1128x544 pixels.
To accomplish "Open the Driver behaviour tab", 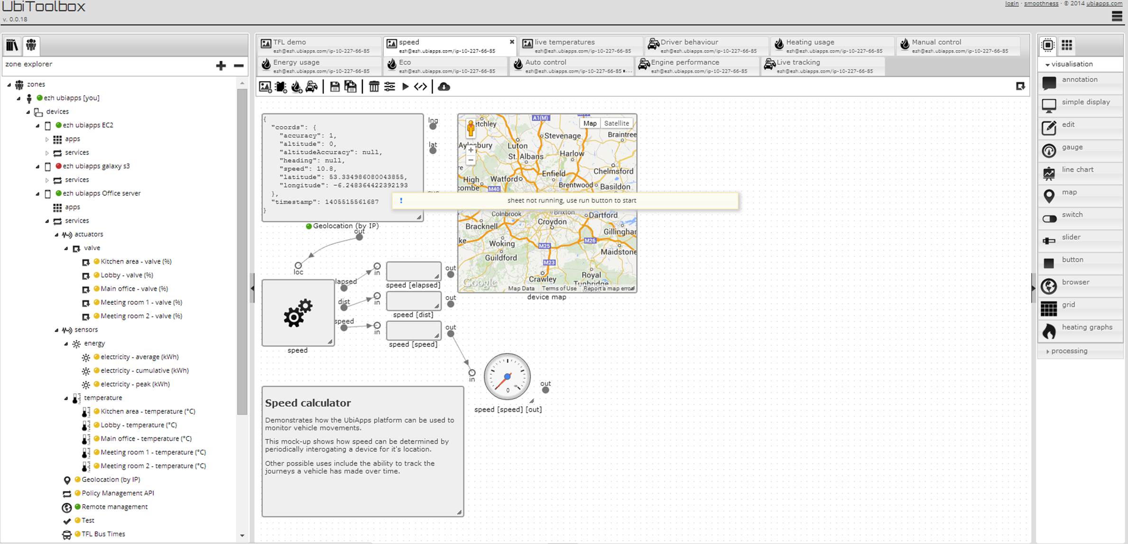I will pos(689,42).
